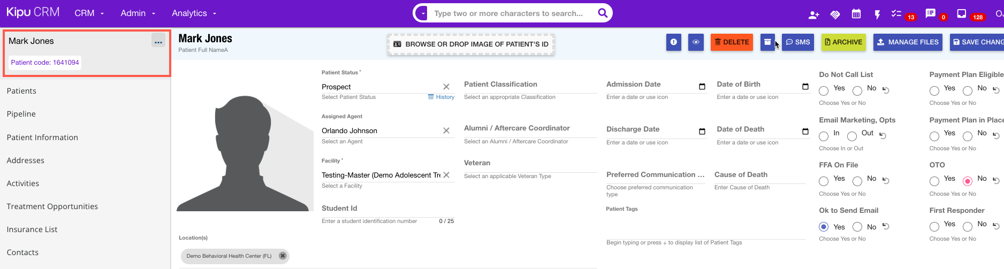Screen dimensions: 1004x269
Task: Open the patient status History link
Action: [444, 97]
